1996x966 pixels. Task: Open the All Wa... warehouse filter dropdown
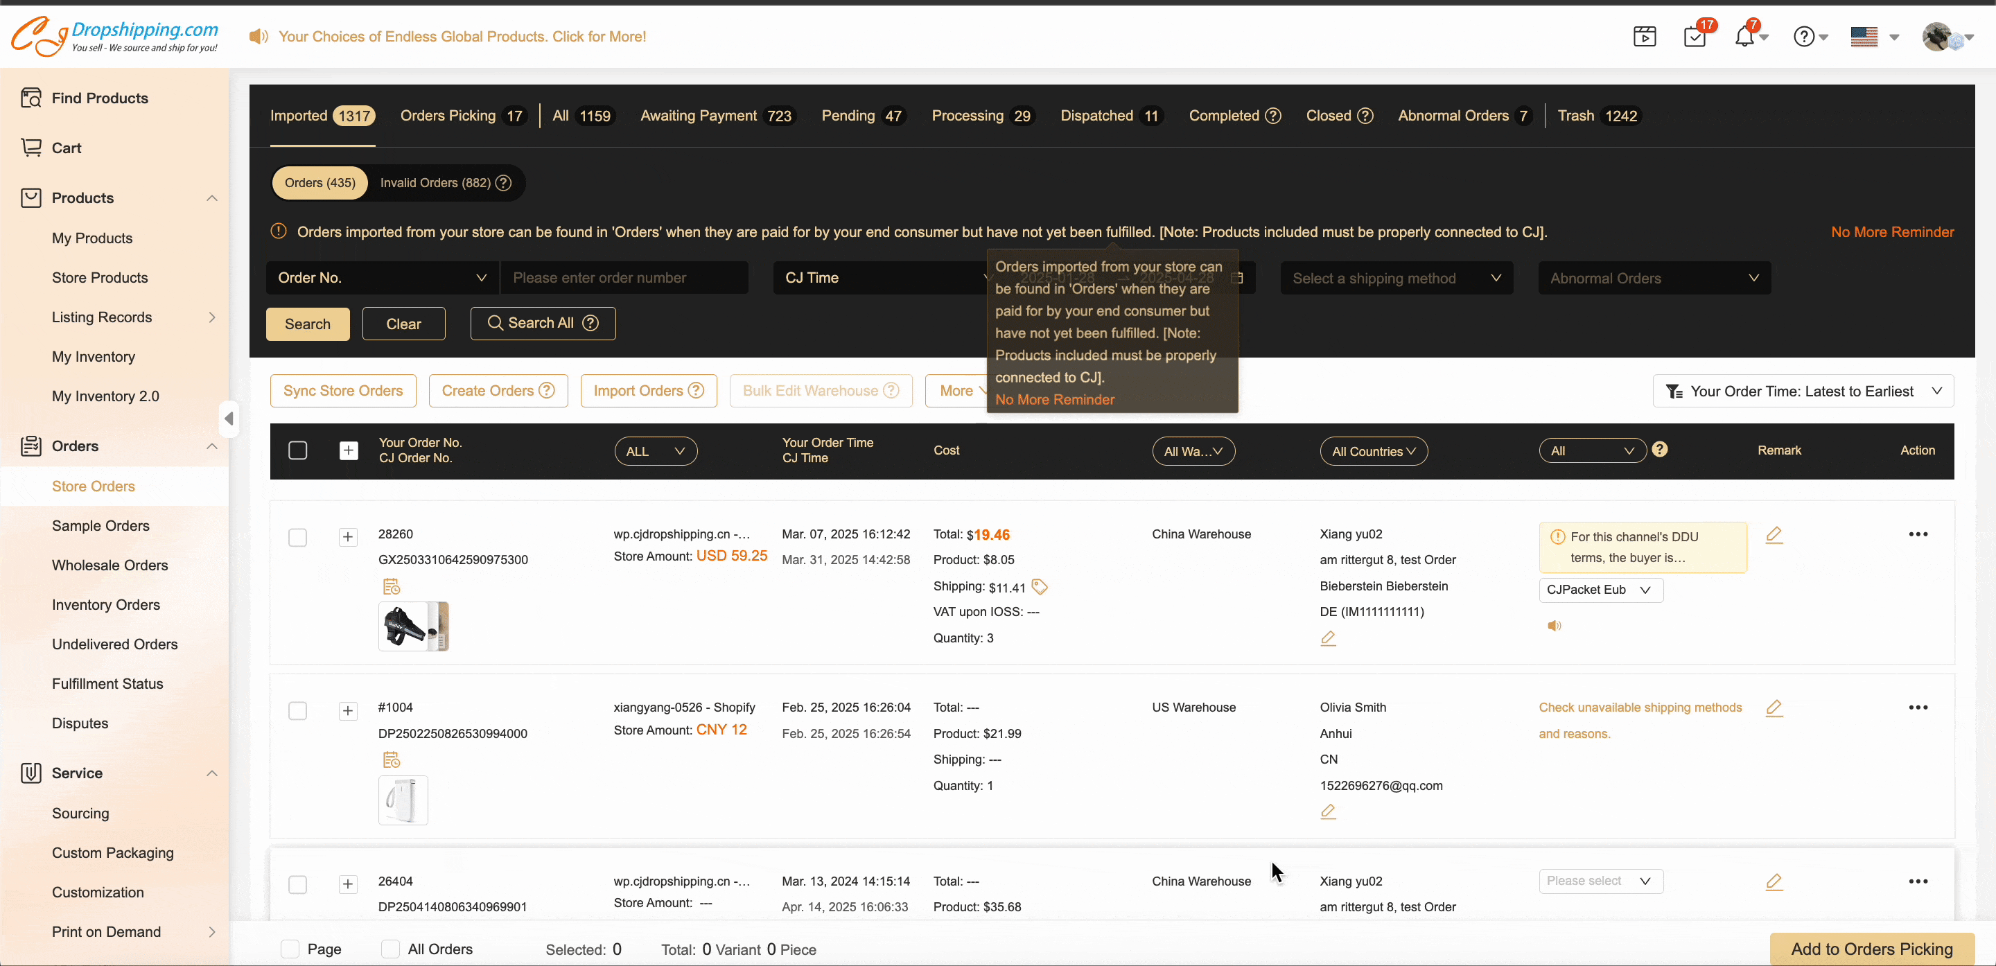1193,451
